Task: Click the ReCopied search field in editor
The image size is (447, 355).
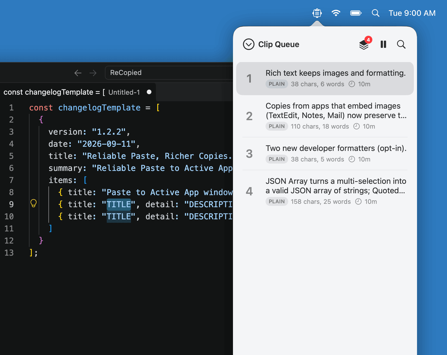Action: (169, 73)
